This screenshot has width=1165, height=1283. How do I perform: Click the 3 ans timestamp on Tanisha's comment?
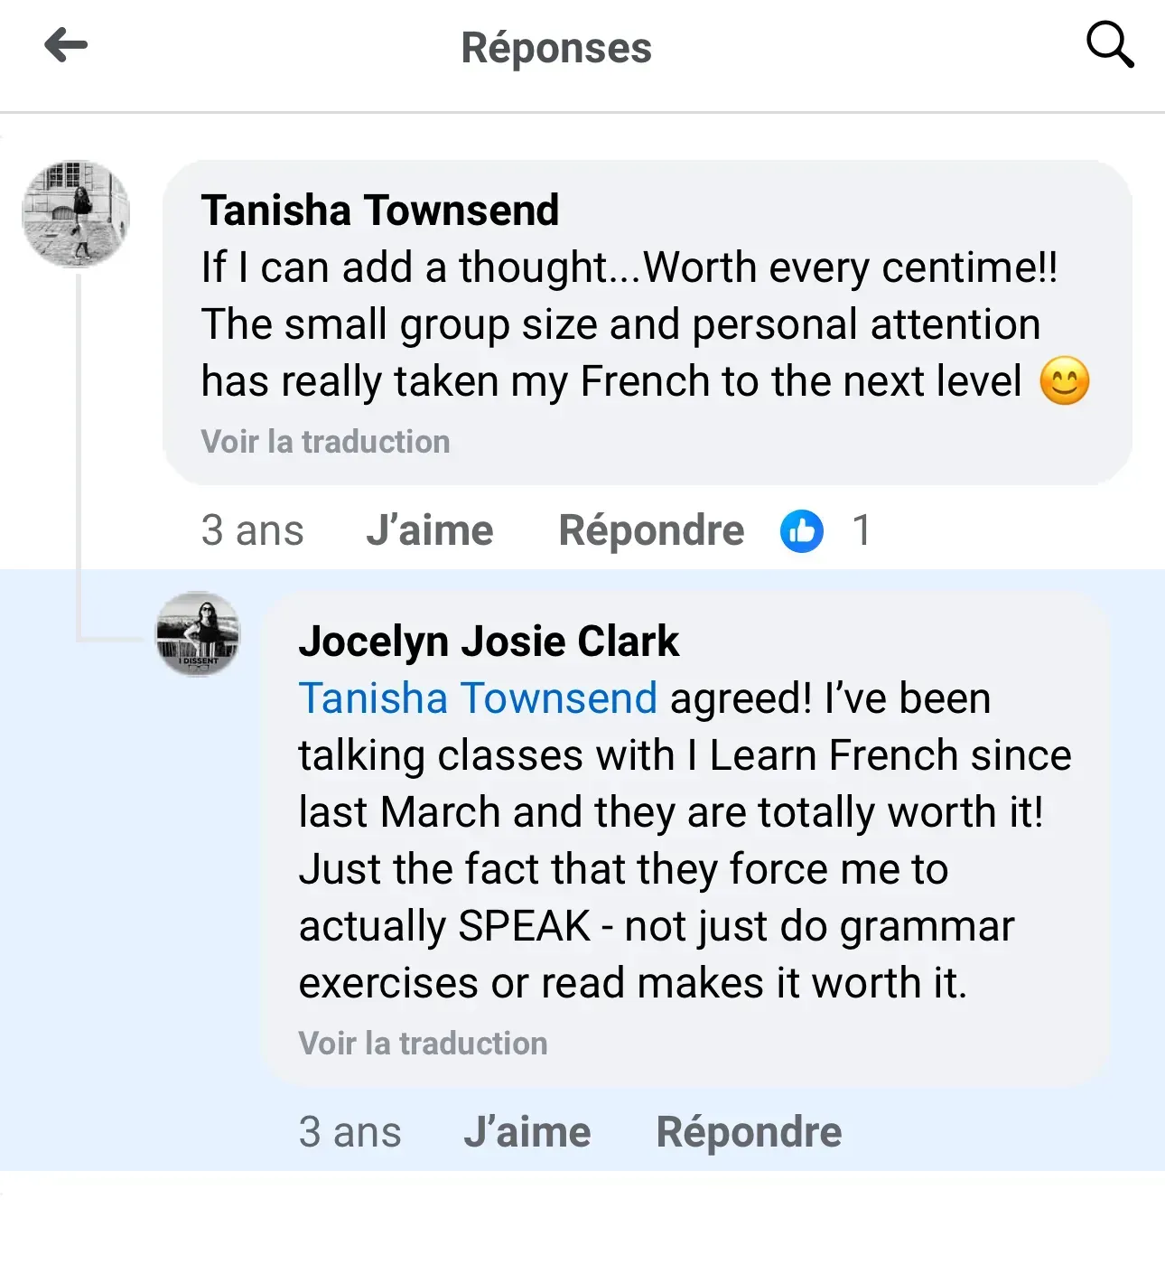pyautogui.click(x=252, y=530)
